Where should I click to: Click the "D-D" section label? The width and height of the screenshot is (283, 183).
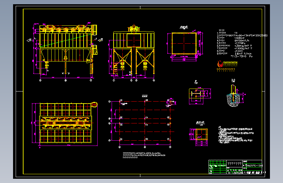233,80
